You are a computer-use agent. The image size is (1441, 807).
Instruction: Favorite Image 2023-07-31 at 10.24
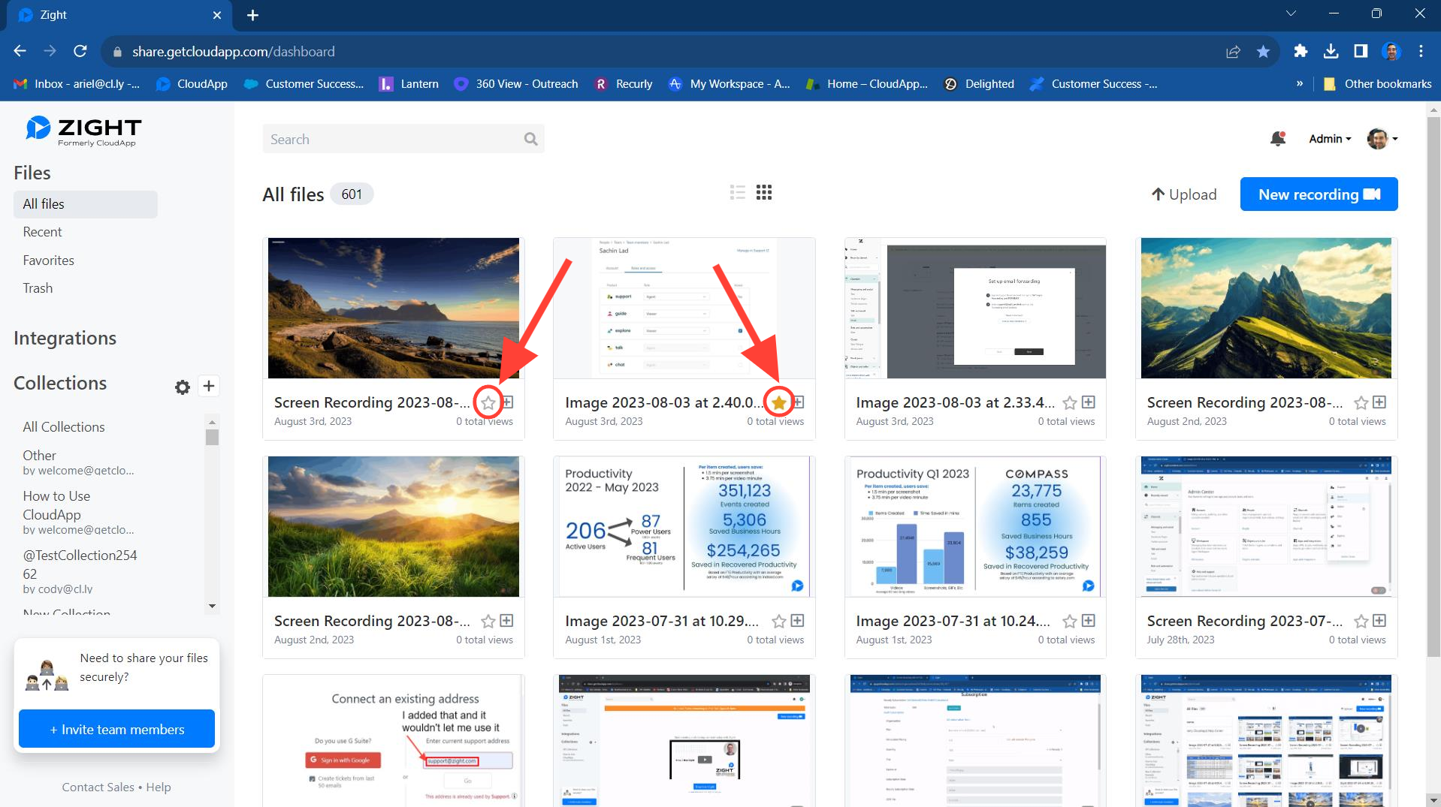coord(1070,622)
